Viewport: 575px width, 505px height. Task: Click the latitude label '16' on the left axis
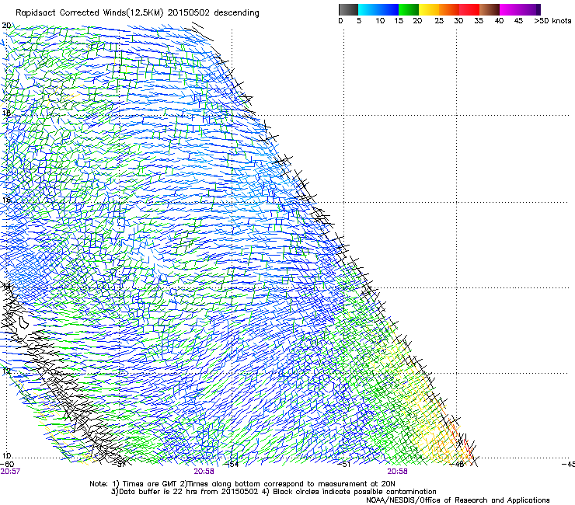[x=6, y=200]
